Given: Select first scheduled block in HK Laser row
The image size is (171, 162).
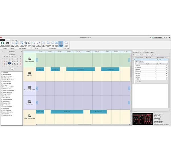Looking at the screenshot, I should pos(40,69).
